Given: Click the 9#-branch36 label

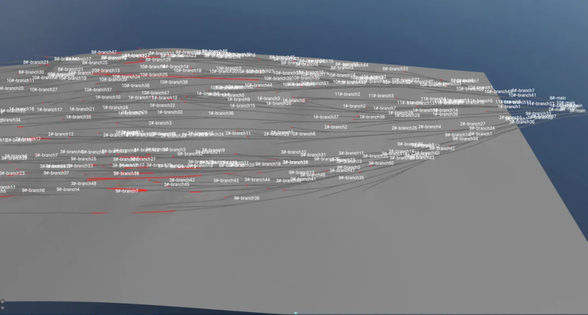Looking at the screenshot, I should coord(247,198).
